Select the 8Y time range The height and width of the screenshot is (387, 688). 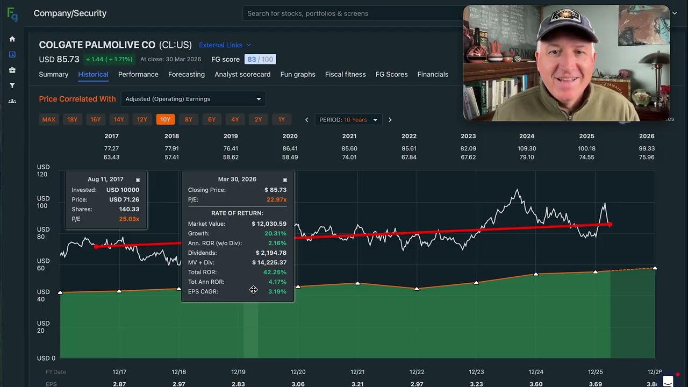[189, 120]
